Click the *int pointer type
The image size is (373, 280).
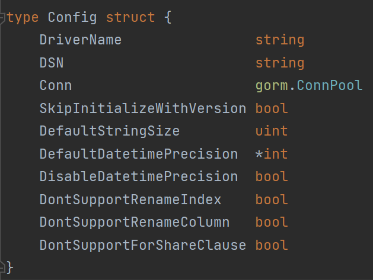[272, 154]
